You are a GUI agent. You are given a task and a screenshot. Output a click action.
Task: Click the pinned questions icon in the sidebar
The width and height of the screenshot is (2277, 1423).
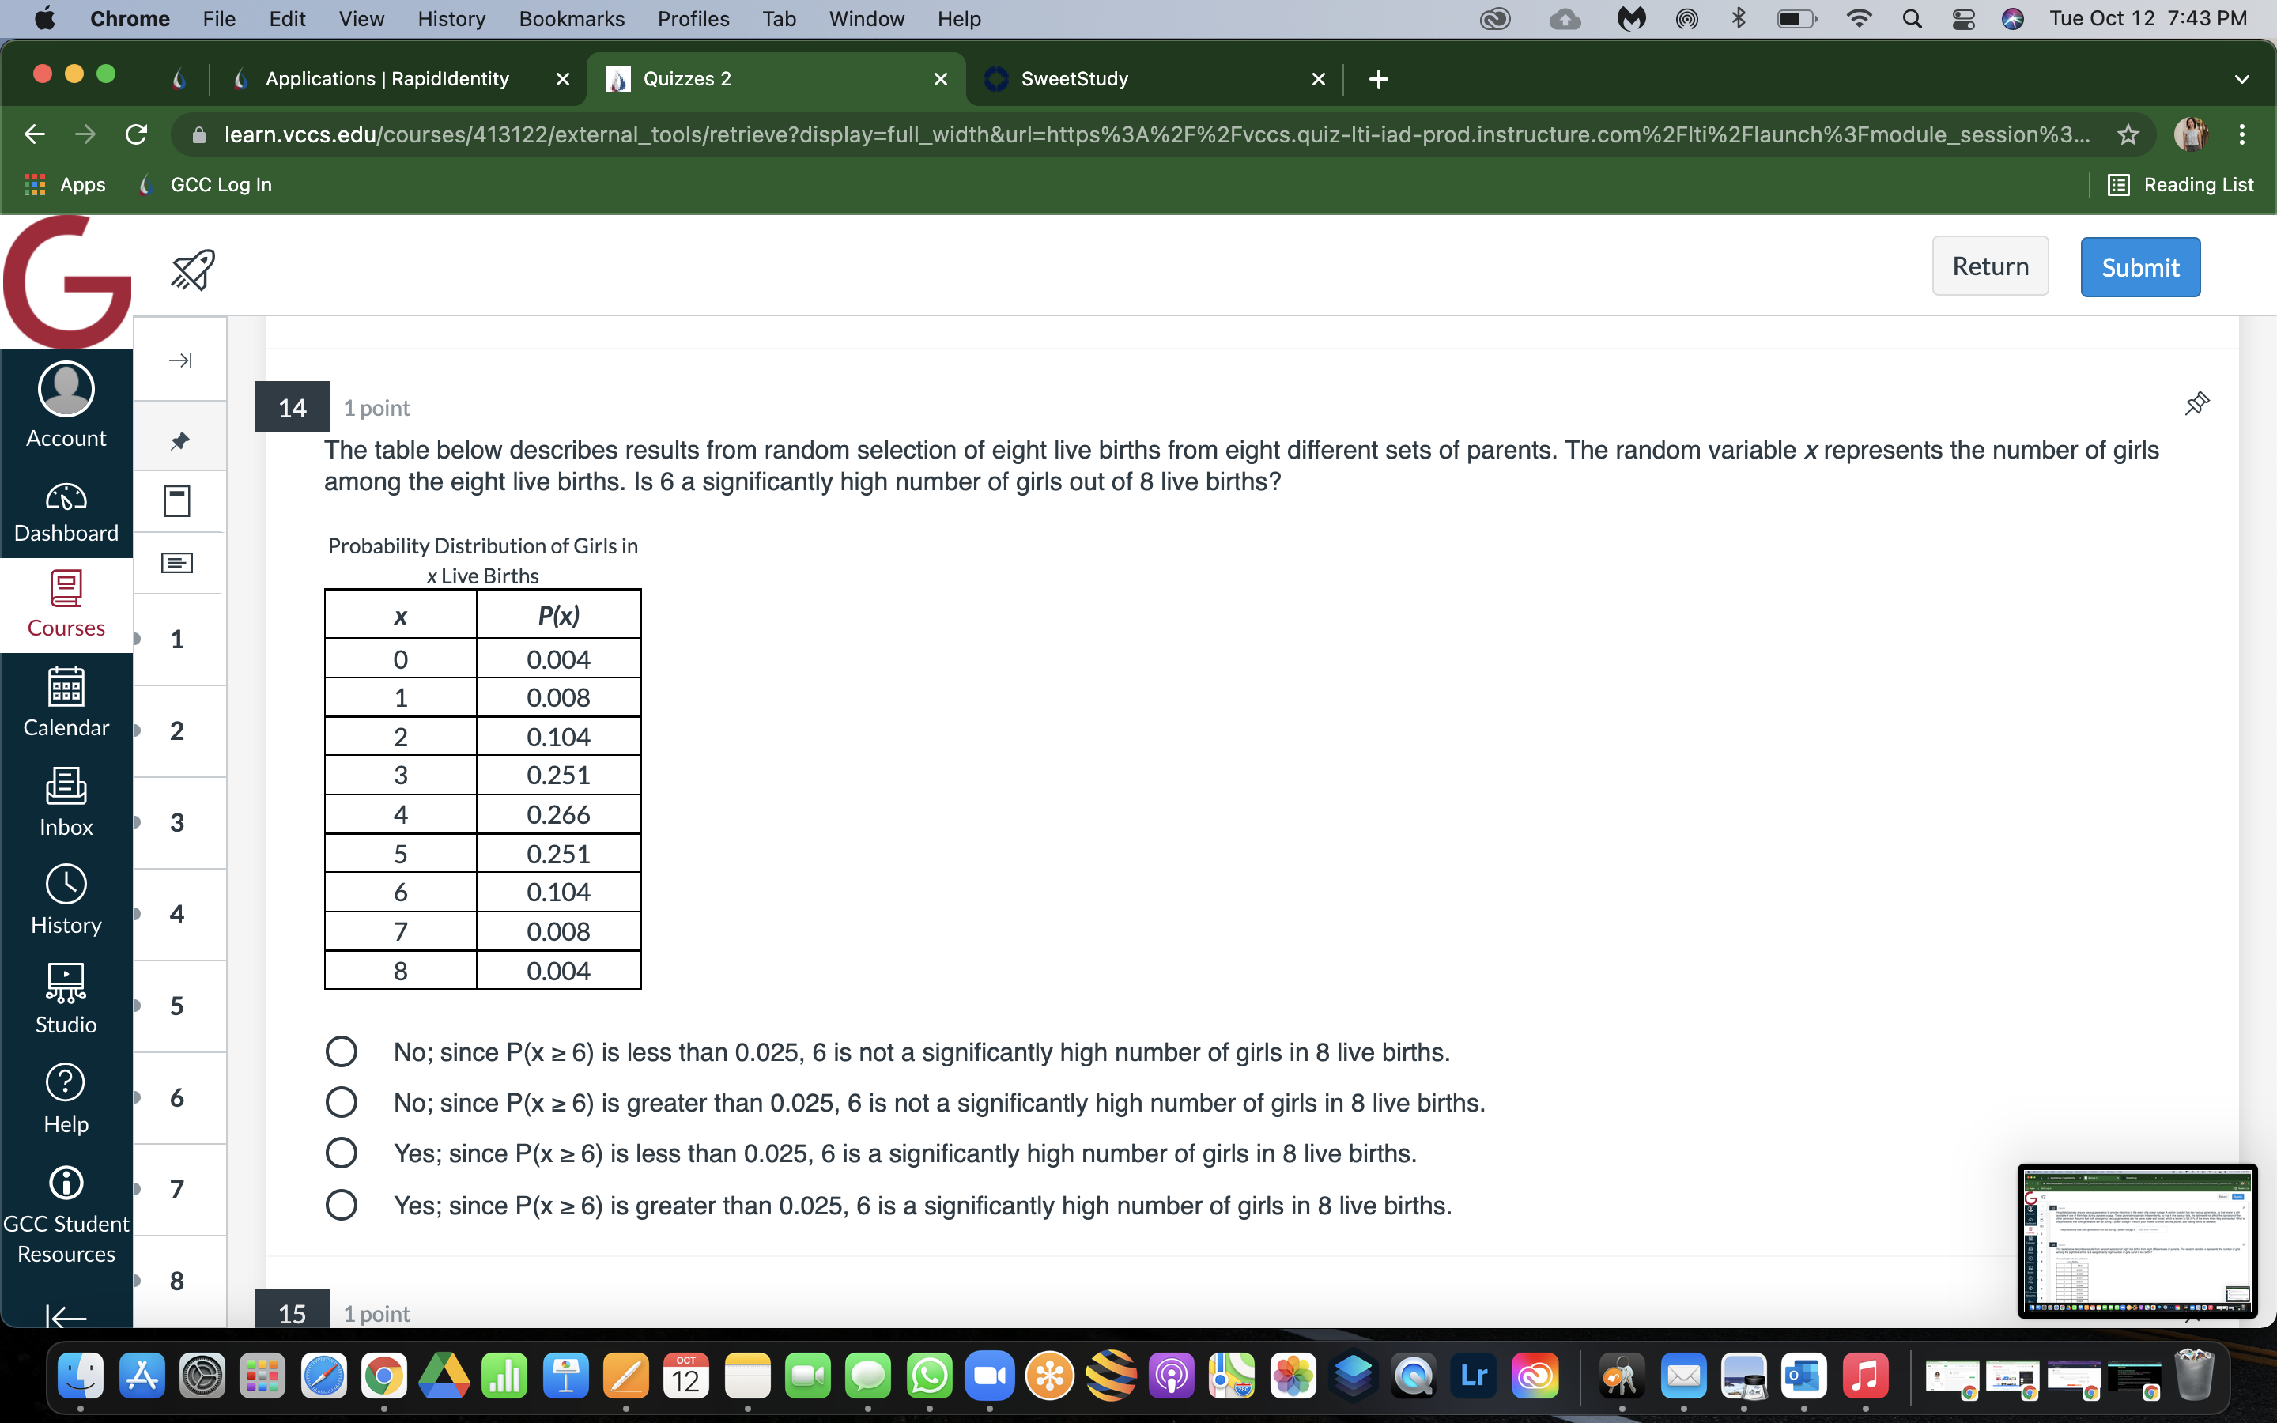[x=179, y=440]
